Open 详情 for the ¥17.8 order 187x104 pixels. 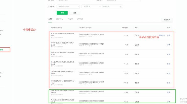tap(168, 35)
